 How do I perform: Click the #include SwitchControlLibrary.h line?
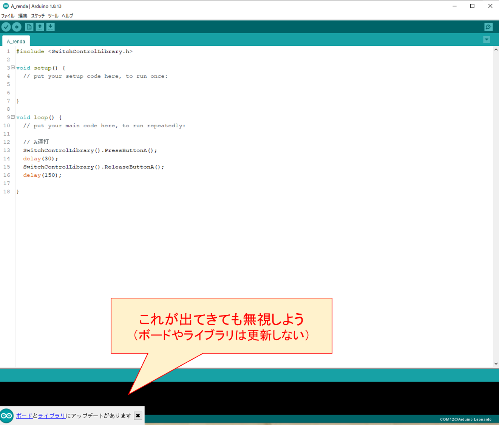(x=74, y=51)
